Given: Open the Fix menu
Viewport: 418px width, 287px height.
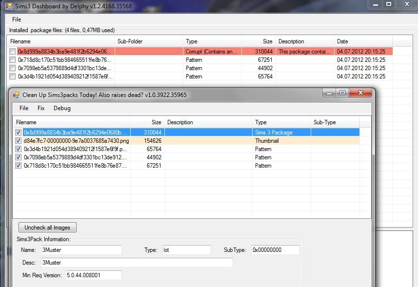Looking at the screenshot, I should coord(41,108).
